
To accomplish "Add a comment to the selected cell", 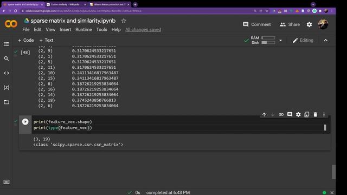I will 290,114.
